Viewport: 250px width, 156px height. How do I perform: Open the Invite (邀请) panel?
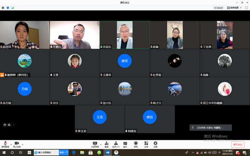point(106,145)
